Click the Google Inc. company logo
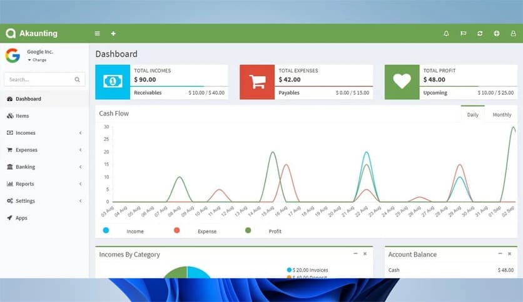 click(x=13, y=55)
